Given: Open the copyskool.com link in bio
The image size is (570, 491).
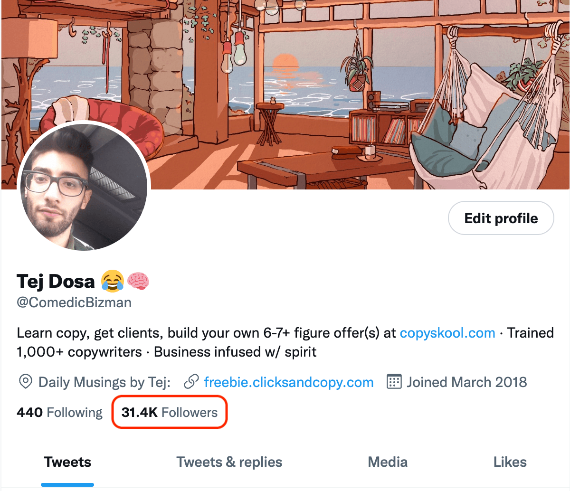Looking at the screenshot, I should click(447, 333).
